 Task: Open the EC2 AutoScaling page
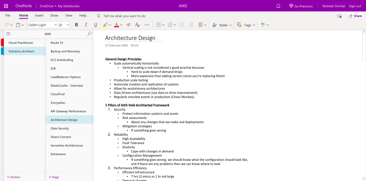(x=70, y=60)
